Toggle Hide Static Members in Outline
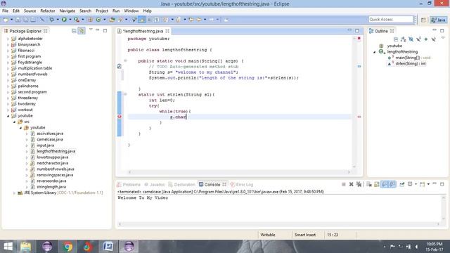Image resolution: width=450 pixels, height=253 pixels. tap(418, 39)
